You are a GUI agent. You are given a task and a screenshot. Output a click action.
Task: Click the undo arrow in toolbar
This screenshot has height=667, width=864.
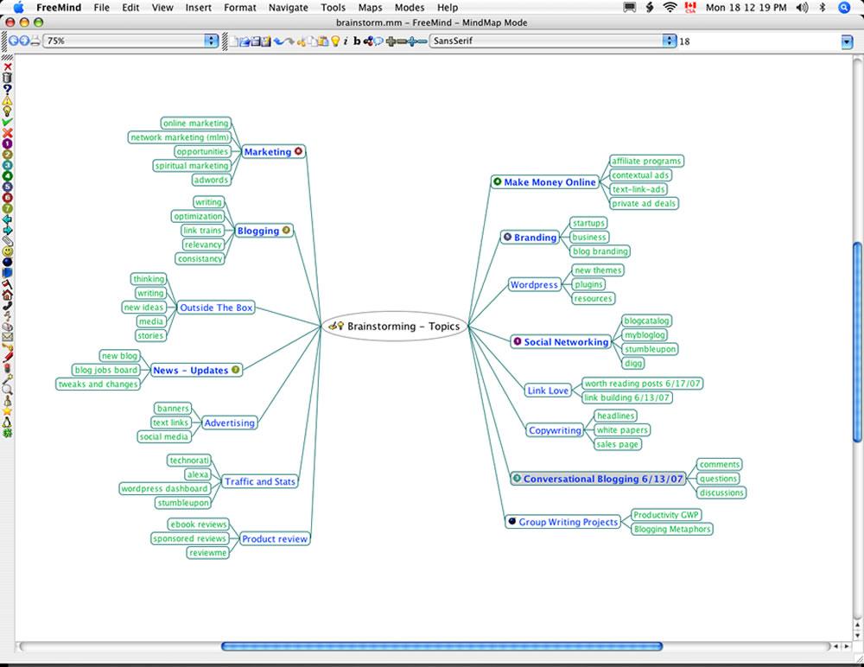click(x=279, y=41)
